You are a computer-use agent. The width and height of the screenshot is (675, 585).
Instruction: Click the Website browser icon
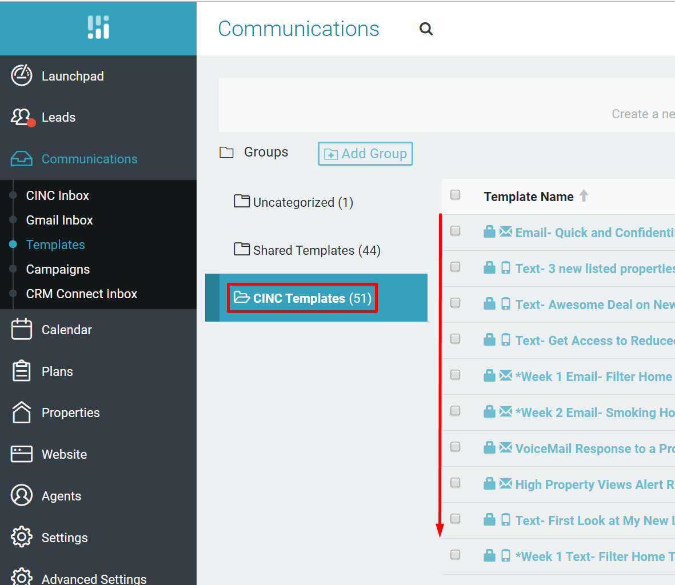[x=21, y=454]
